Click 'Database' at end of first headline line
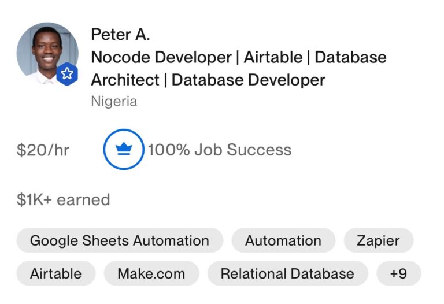This screenshot has height=304, width=444. [x=350, y=57]
